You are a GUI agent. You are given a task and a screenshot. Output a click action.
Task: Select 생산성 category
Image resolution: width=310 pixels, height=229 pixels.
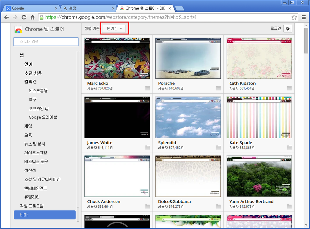[x=30, y=170]
